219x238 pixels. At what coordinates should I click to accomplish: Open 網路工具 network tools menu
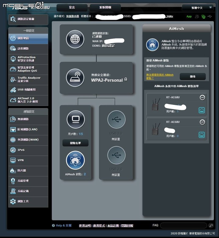(28, 202)
